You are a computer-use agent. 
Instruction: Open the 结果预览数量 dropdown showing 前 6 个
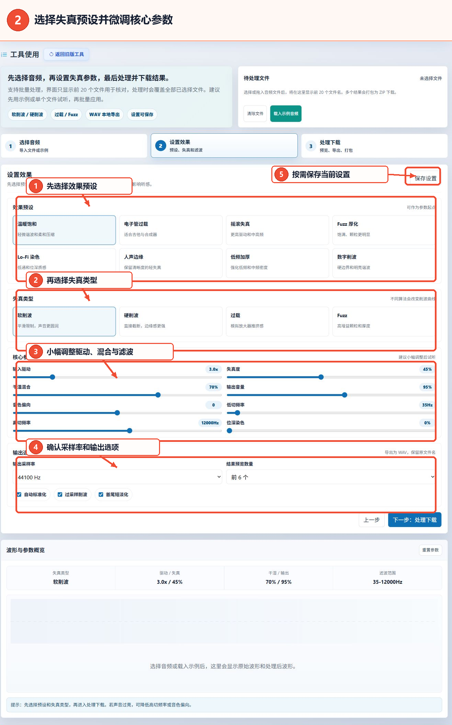point(331,477)
